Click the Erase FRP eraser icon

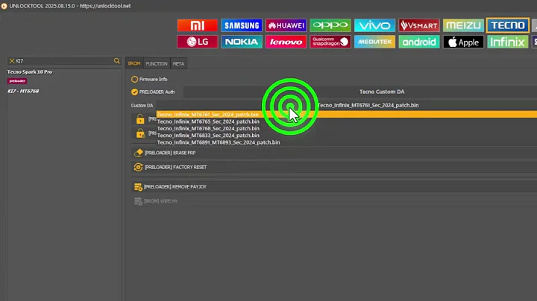pos(139,153)
